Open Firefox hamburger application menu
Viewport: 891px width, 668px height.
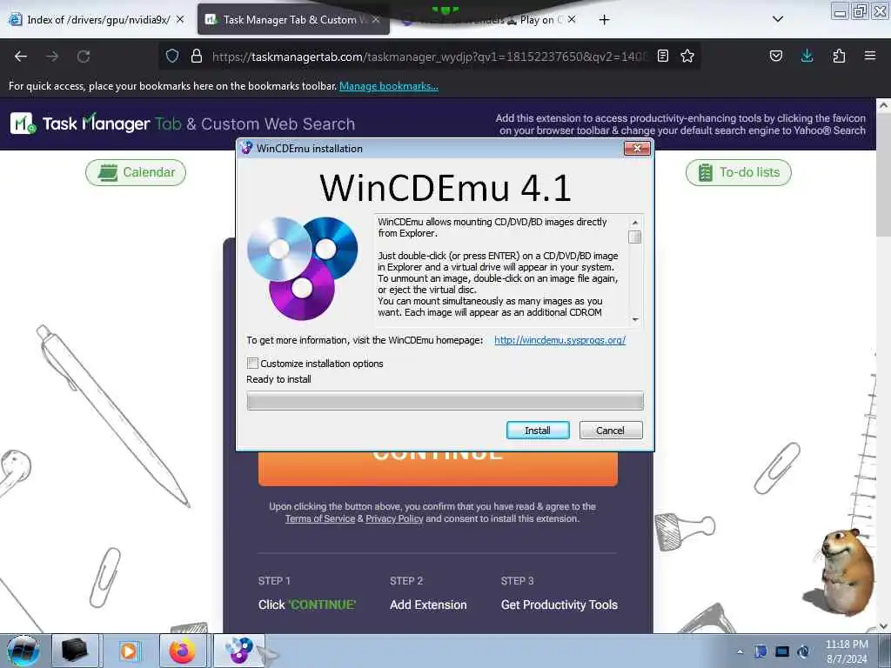pyautogui.click(x=869, y=56)
